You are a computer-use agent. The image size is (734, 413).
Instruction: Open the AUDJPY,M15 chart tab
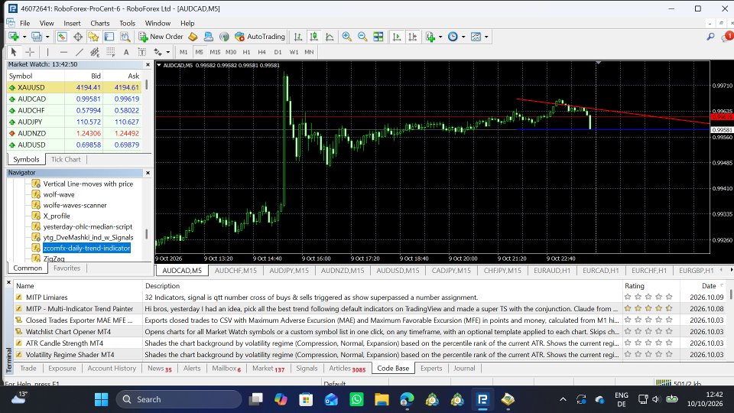(289, 271)
